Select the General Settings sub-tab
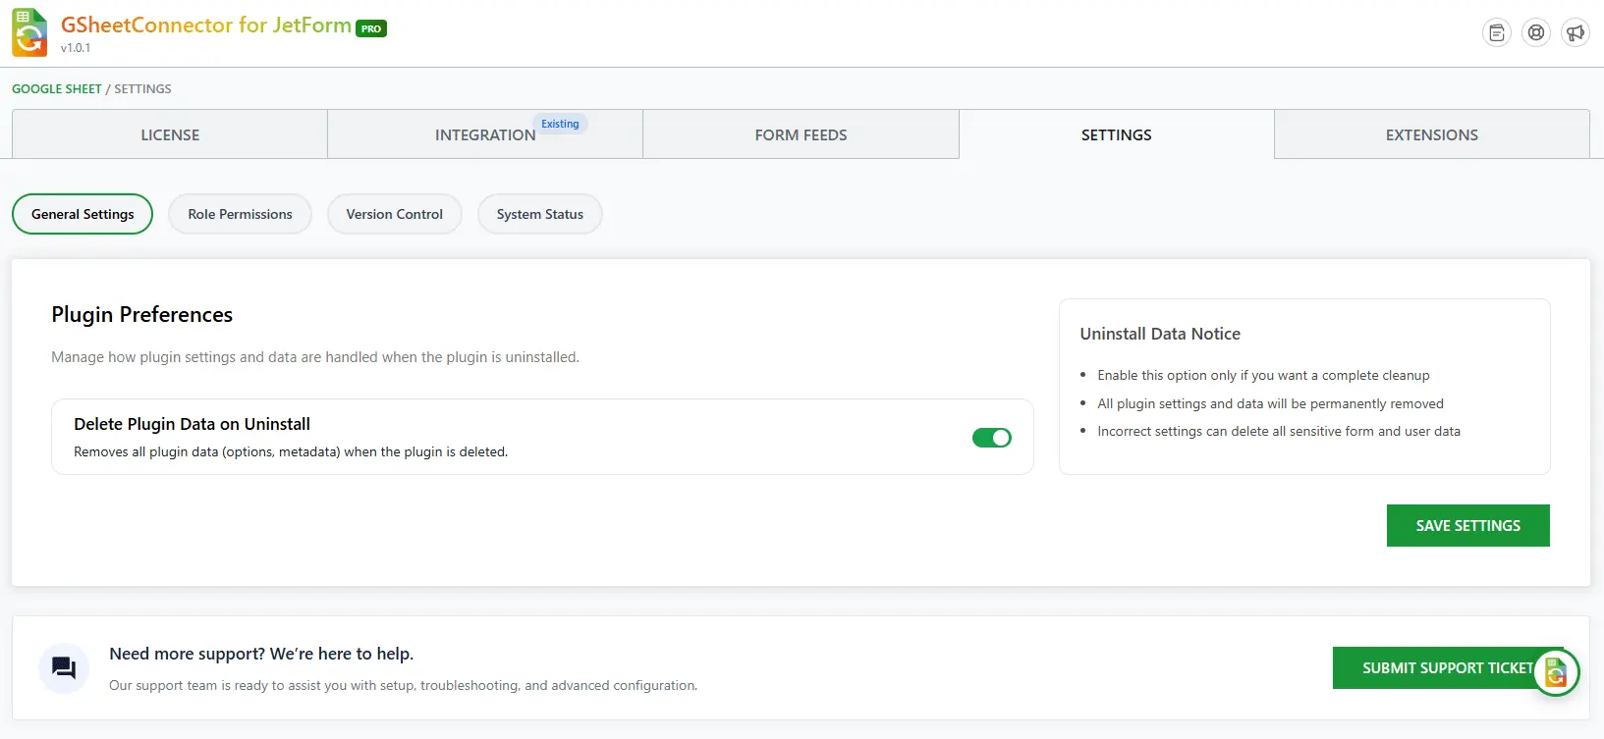This screenshot has width=1604, height=739. coord(83,214)
